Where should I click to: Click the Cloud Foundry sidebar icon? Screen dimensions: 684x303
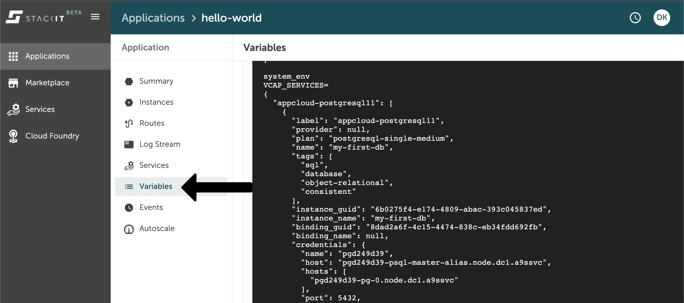[14, 136]
